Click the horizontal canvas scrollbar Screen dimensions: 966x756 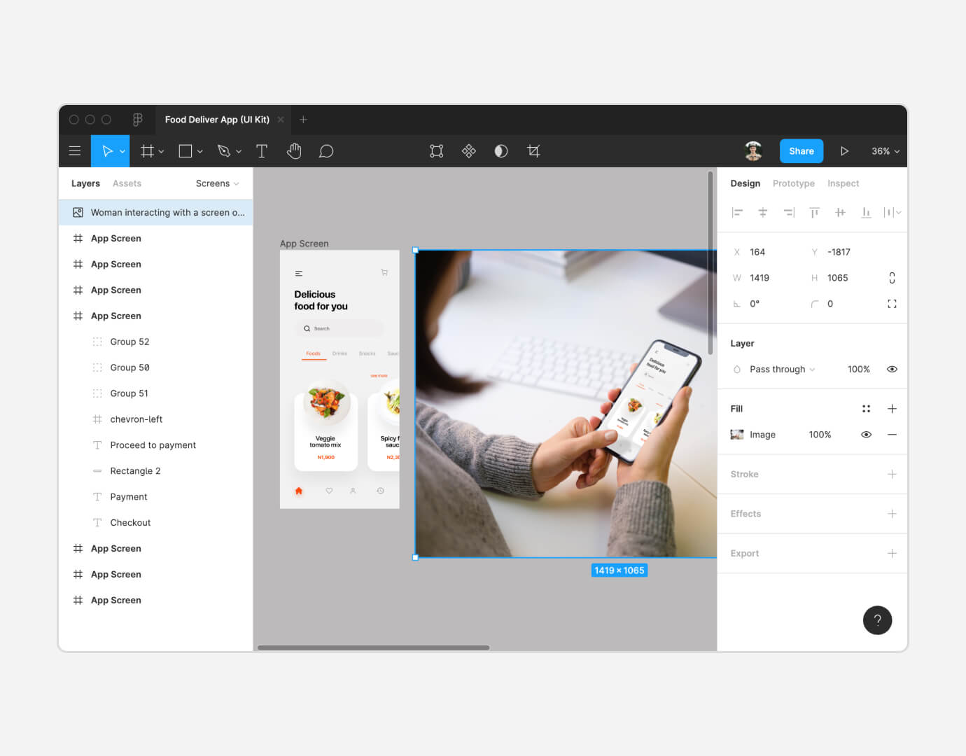pyautogui.click(x=373, y=647)
